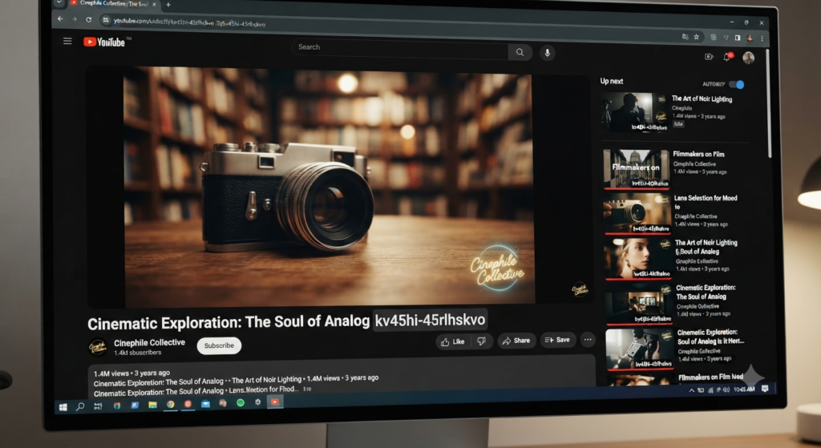Viewport: 821px width, 448px height.
Task: Open 'Lens Selection for Mood' thumbnail
Action: [x=637, y=214]
